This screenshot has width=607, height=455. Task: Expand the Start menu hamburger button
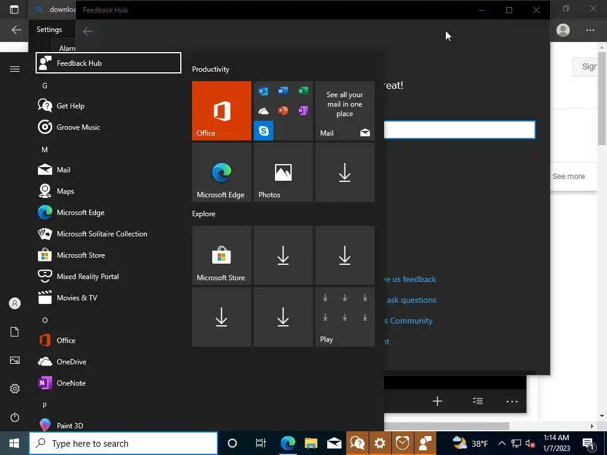point(15,69)
